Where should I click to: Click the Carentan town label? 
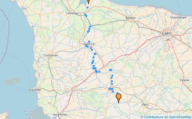pos(72,13)
